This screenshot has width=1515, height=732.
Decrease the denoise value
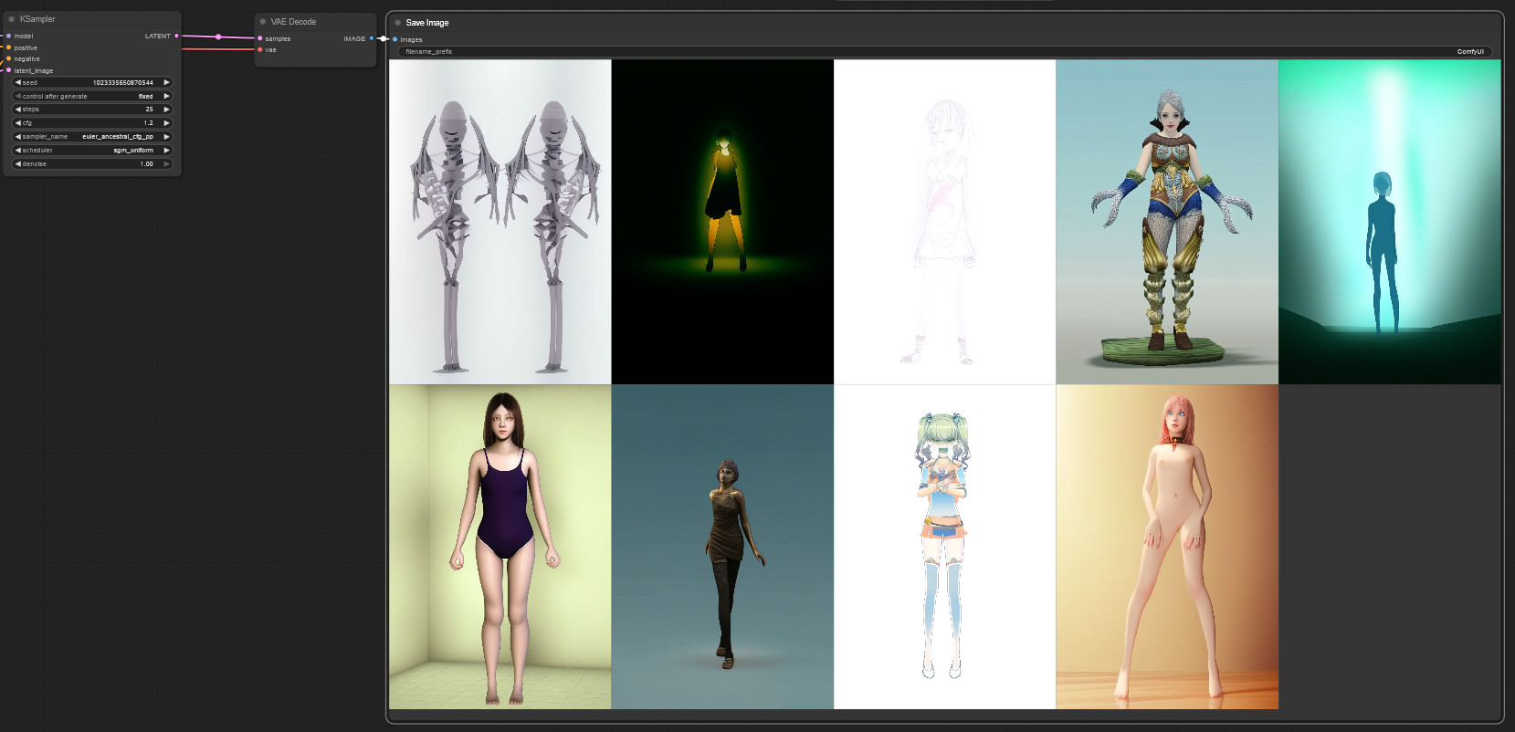pos(17,164)
